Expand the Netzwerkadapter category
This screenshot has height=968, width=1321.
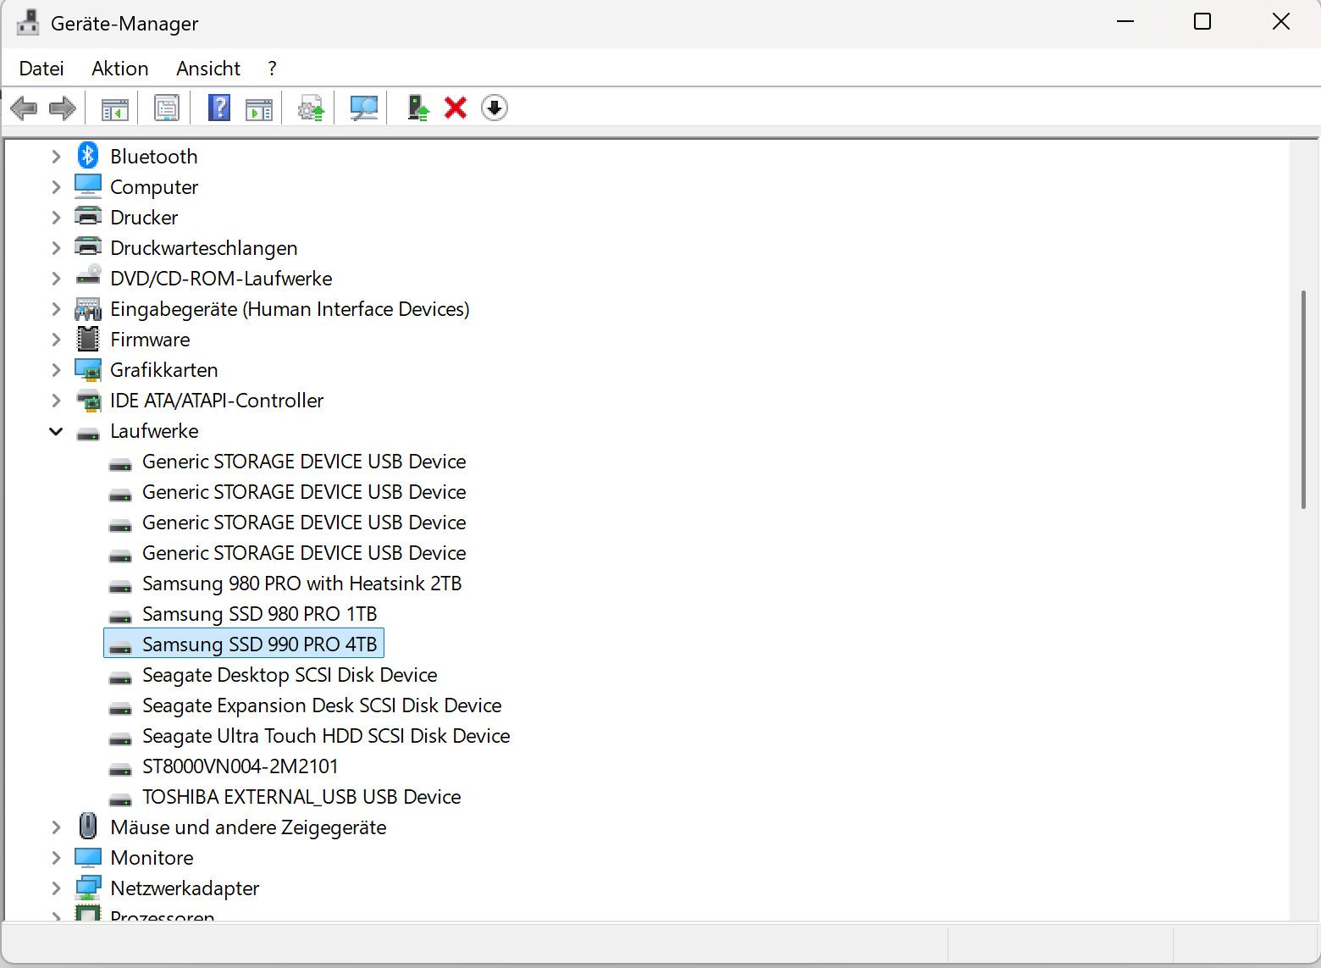[x=56, y=888]
